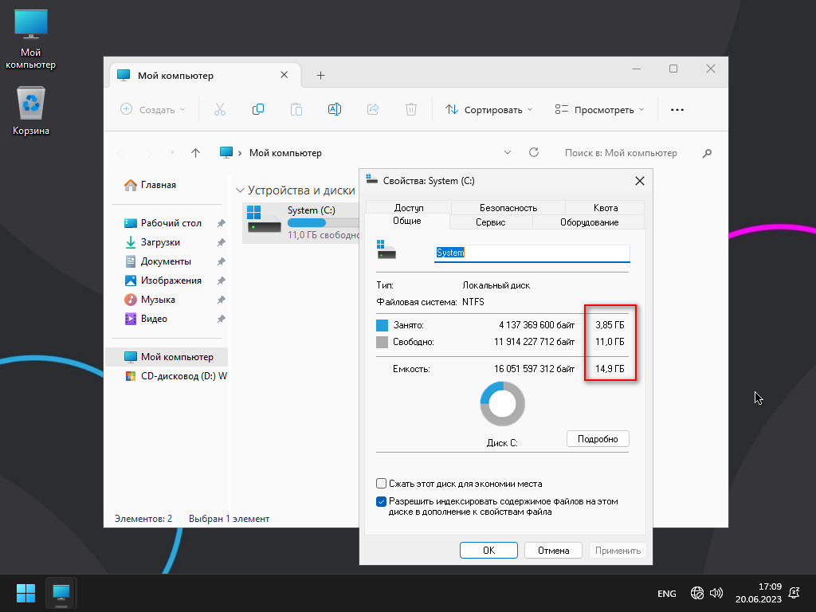Click the Explorer taskbar icon
Screen dimensions: 816x612
point(61,593)
